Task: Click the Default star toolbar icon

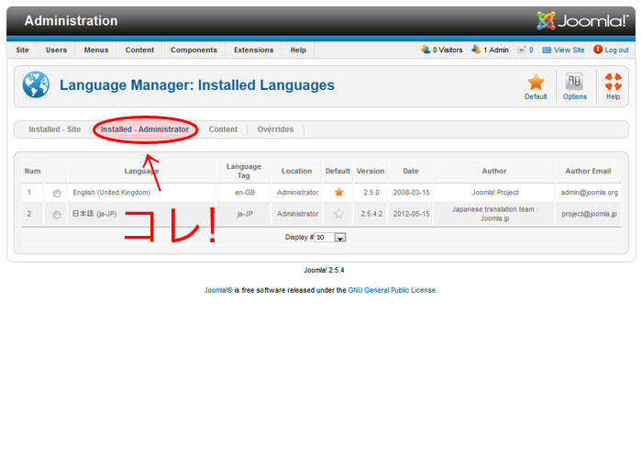Action: pos(536,83)
